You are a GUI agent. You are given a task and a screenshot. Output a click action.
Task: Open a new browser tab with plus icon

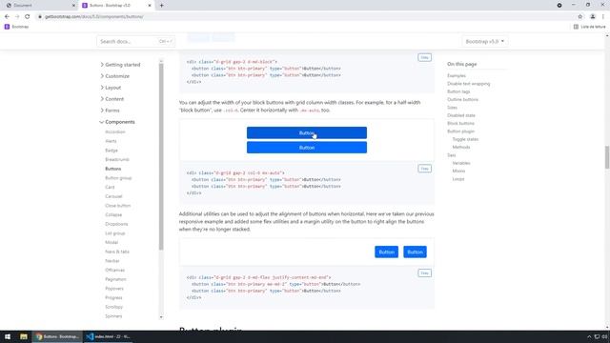(161, 6)
